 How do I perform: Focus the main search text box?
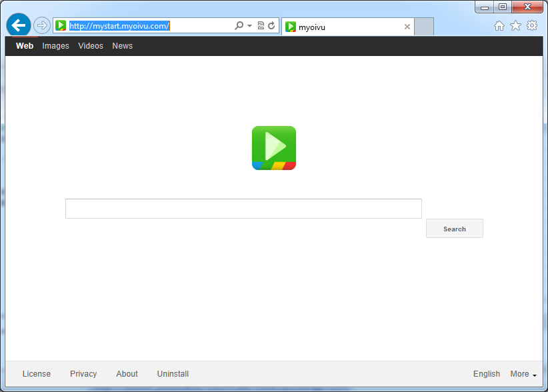[243, 209]
